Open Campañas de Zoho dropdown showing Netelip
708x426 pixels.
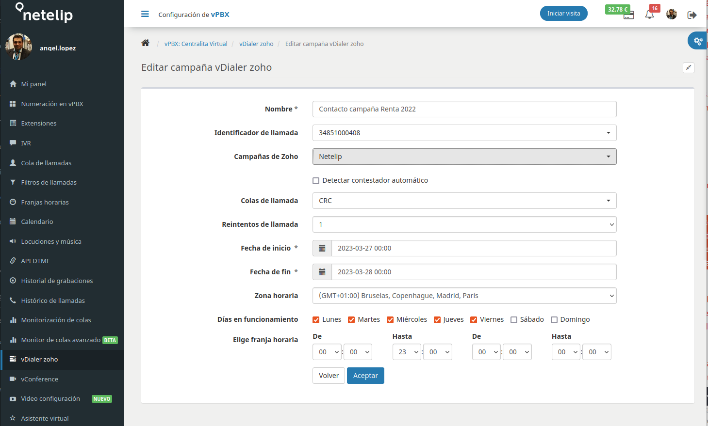click(464, 157)
